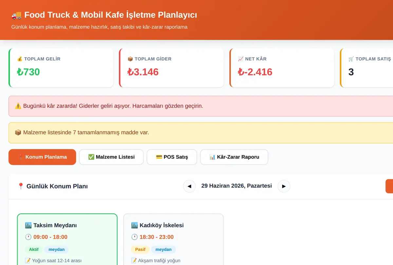Click the Pasif status badge on Kadıköy
Screen dimensions: 393x265
click(140, 249)
